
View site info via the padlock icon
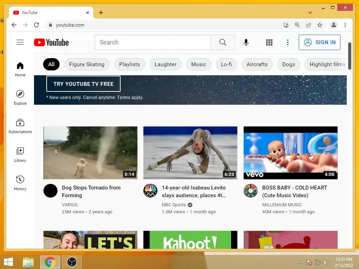pos(50,25)
